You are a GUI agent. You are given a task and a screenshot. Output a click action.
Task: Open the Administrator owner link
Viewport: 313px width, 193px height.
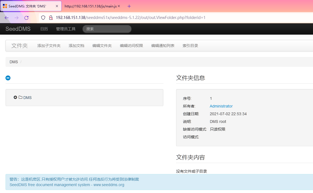(221, 106)
